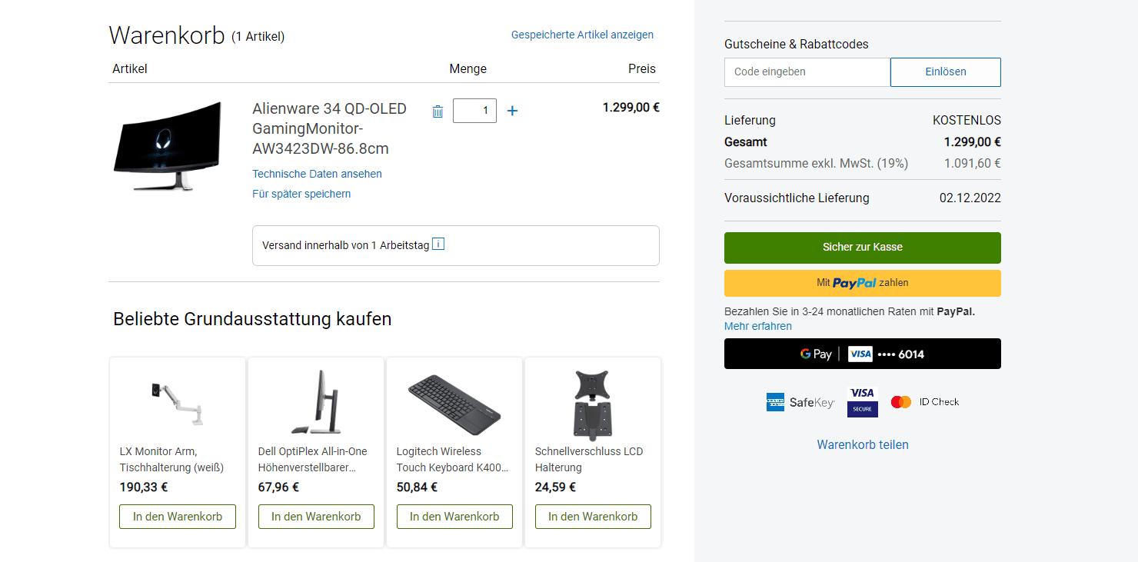
Task: Click the Beliebte Grundausstattung kaufen heading
Action: point(252,319)
